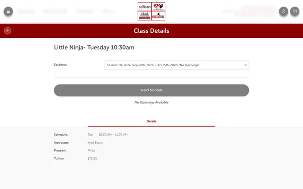303x189 pixels.
Task: Click the Schedule day Tue
Action: [x=90, y=135]
